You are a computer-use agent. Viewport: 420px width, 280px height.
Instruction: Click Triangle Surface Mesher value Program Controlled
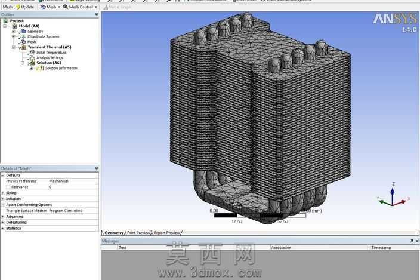[x=73, y=211]
